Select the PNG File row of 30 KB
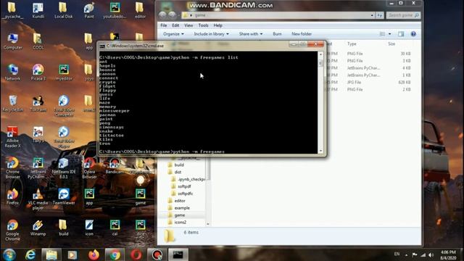 click(x=370, y=54)
